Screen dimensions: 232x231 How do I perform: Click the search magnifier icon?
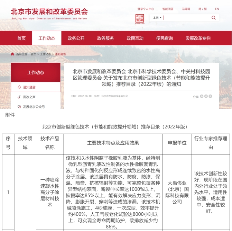coord(214,18)
